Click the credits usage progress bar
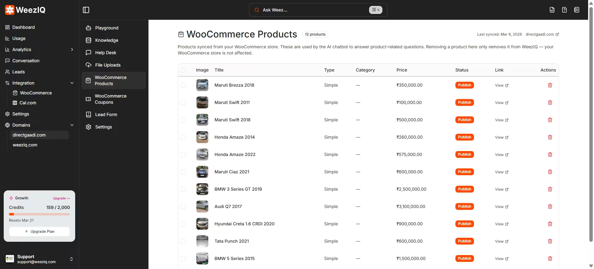 click(x=39, y=214)
